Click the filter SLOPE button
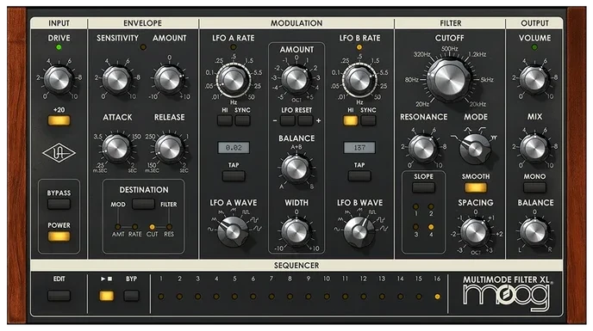The image size is (593, 331). pos(423,187)
